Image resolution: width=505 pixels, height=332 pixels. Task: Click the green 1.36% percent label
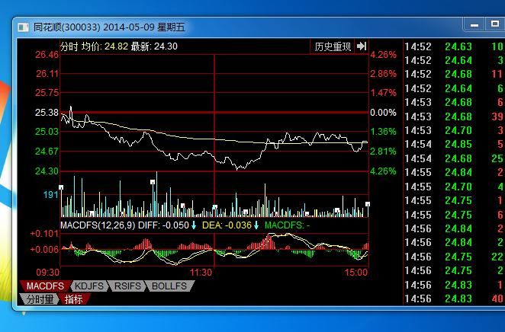coord(383,132)
